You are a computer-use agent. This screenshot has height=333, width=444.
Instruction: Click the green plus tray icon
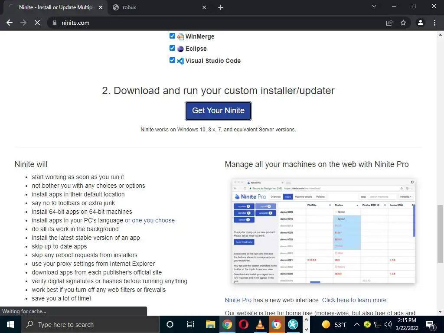[x=367, y=324]
